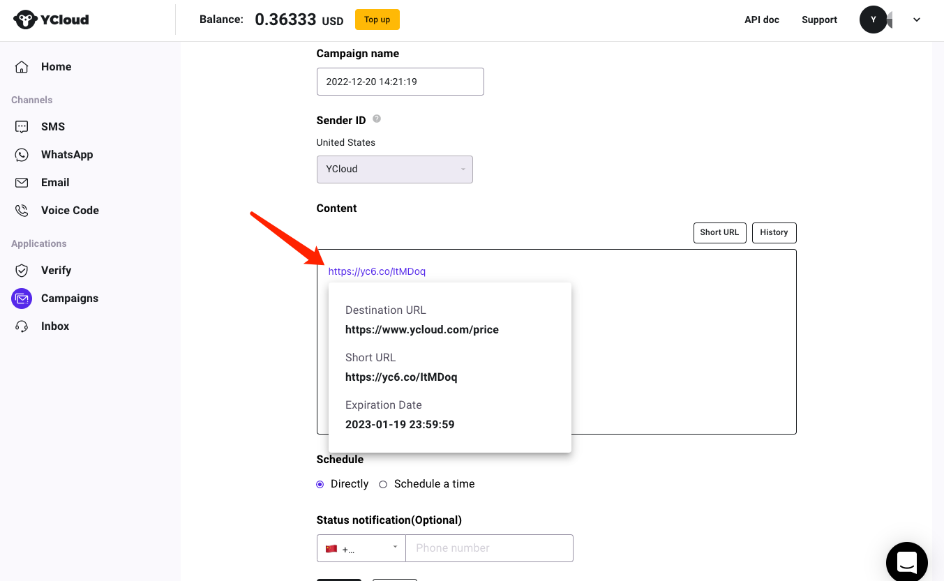Open Home via house icon
The image size is (944, 581).
(x=22, y=67)
